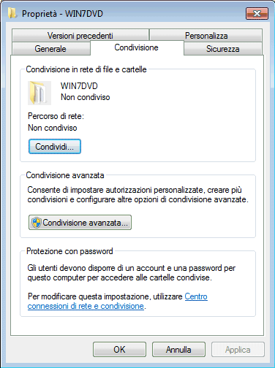Click the UAC shield icon on the advanced sharing button

tap(37, 223)
